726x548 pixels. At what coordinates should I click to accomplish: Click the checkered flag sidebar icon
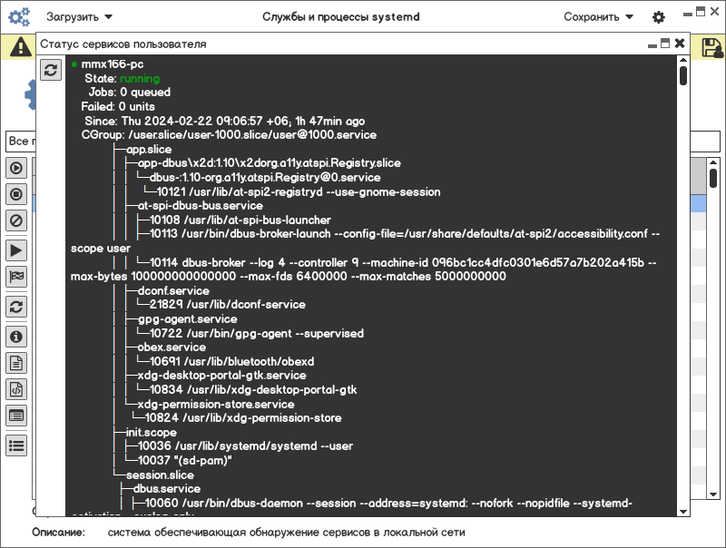click(x=16, y=277)
